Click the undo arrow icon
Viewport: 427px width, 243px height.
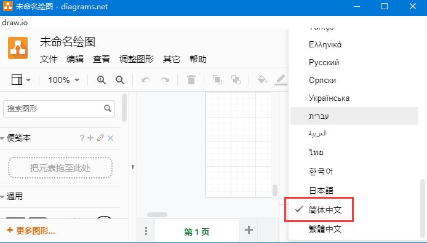point(146,80)
